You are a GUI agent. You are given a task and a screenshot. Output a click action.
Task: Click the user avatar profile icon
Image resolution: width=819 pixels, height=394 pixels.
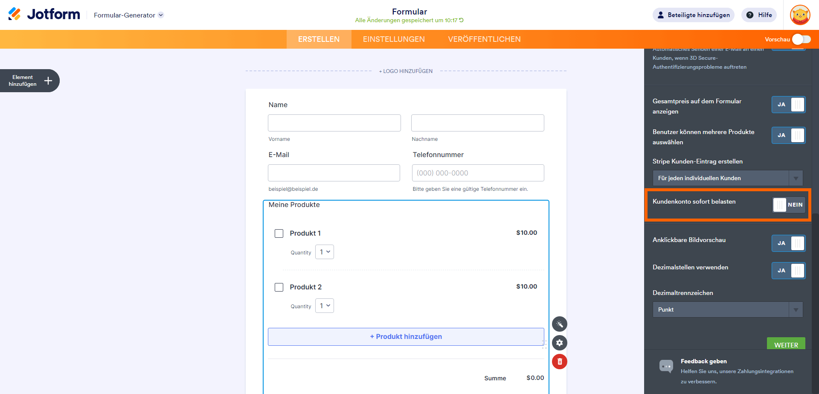pyautogui.click(x=800, y=15)
